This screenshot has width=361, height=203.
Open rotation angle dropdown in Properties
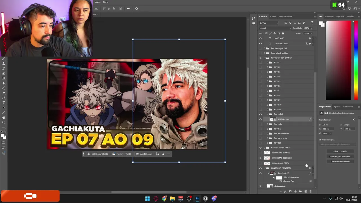pyautogui.click(x=330, y=134)
